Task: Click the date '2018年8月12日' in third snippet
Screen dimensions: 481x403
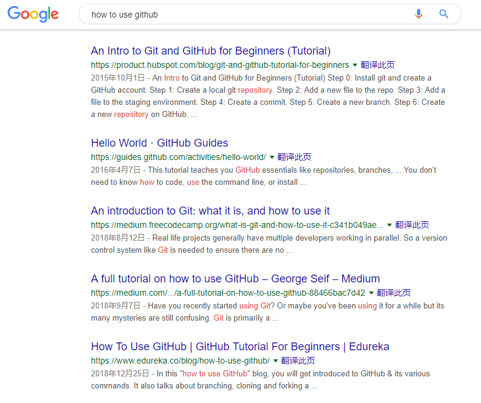Action: 118,238
